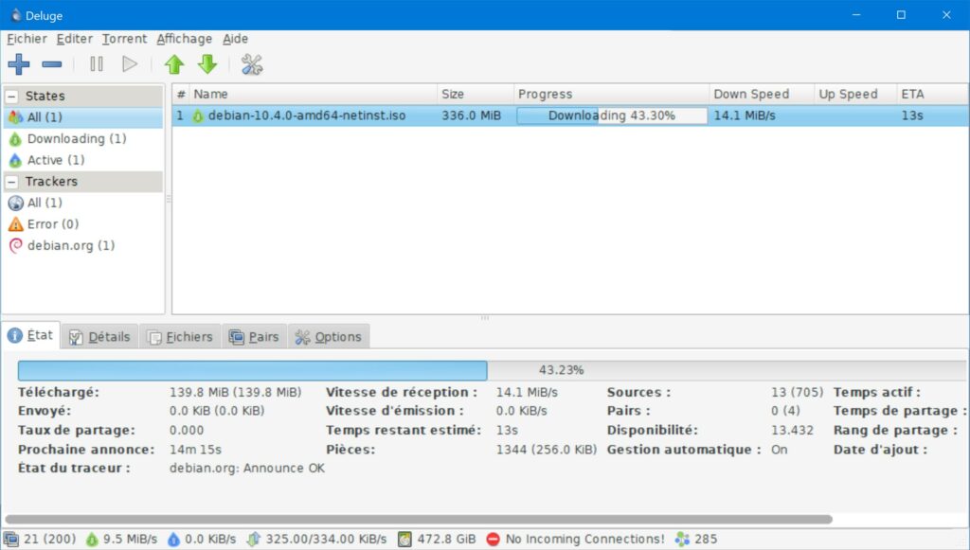Click the 1344 (256.0 KiB) pieces value
Image resolution: width=970 pixels, height=550 pixels.
(547, 450)
